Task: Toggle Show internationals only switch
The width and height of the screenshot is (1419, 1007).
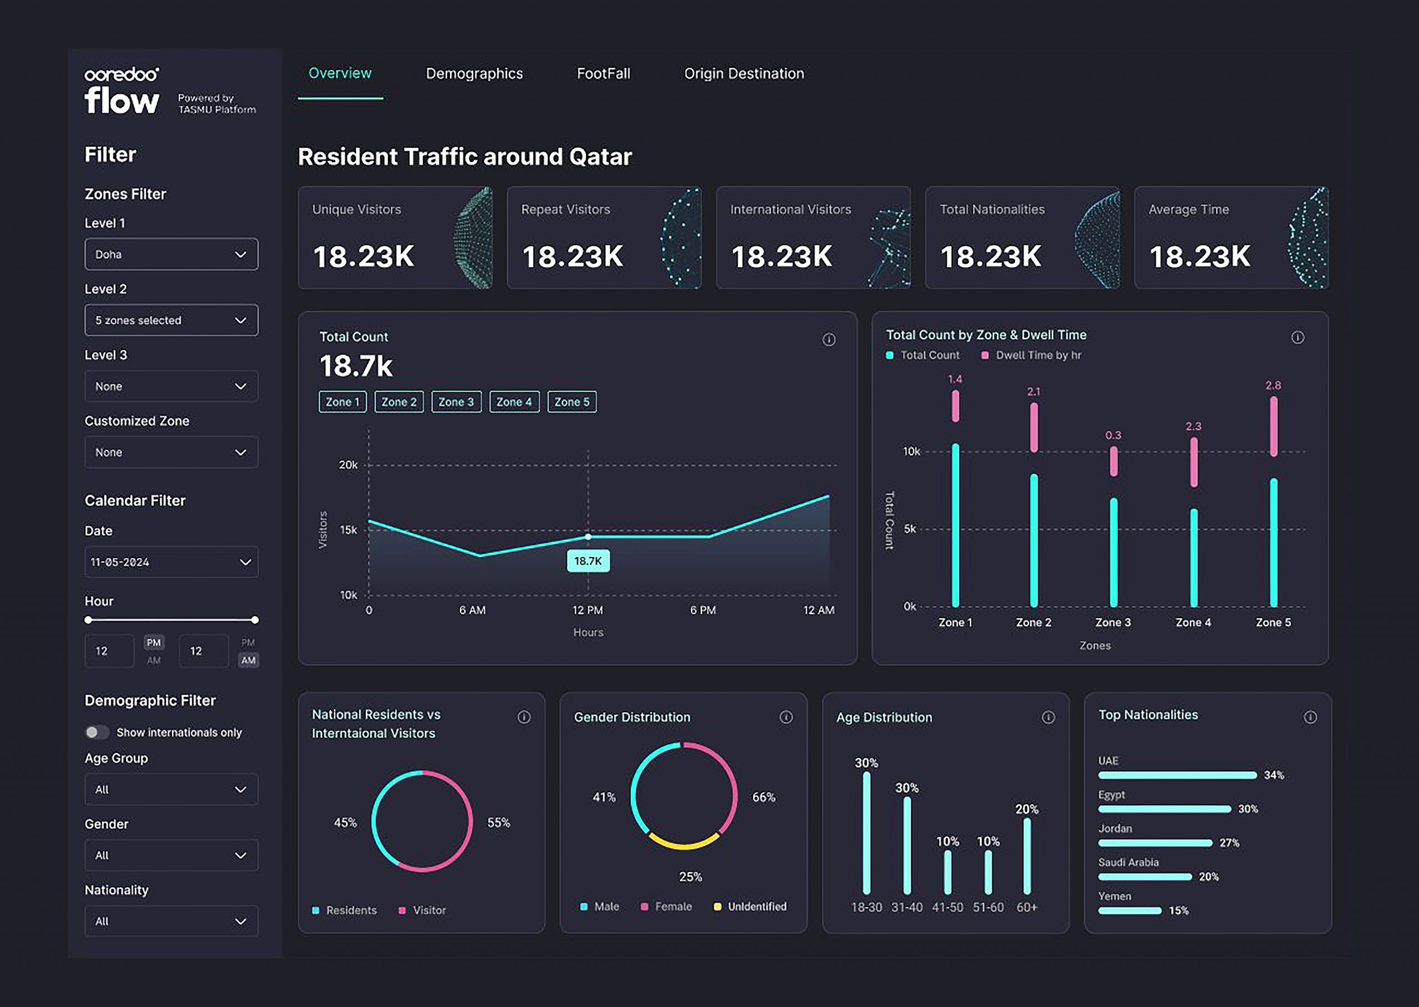Action: click(97, 732)
